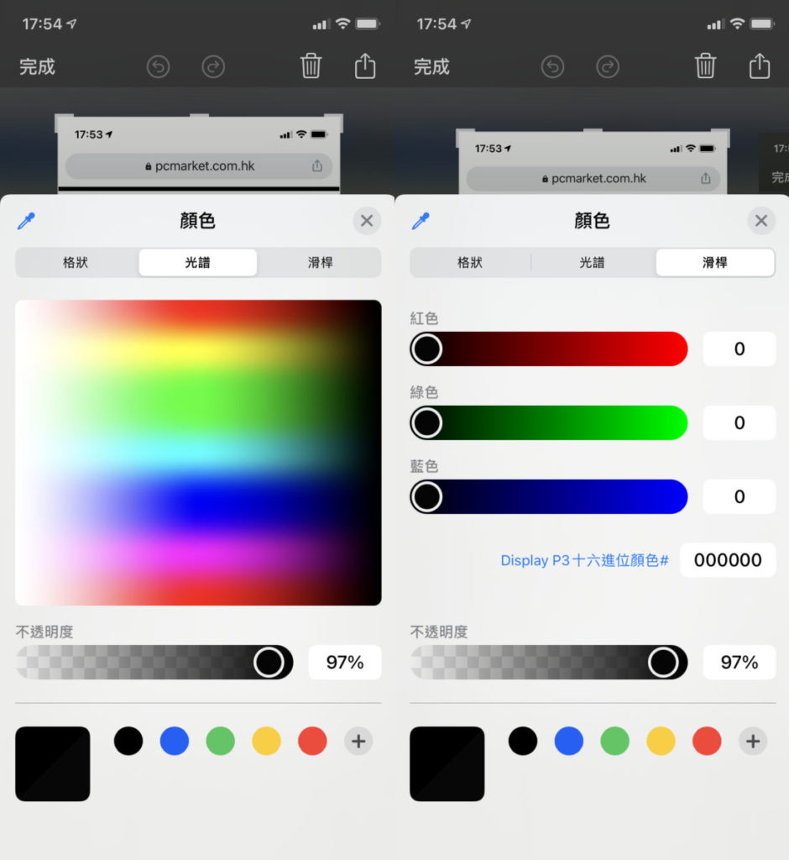Tap the redo arrow on the left screen
Screen dimensions: 789x860
[212, 67]
